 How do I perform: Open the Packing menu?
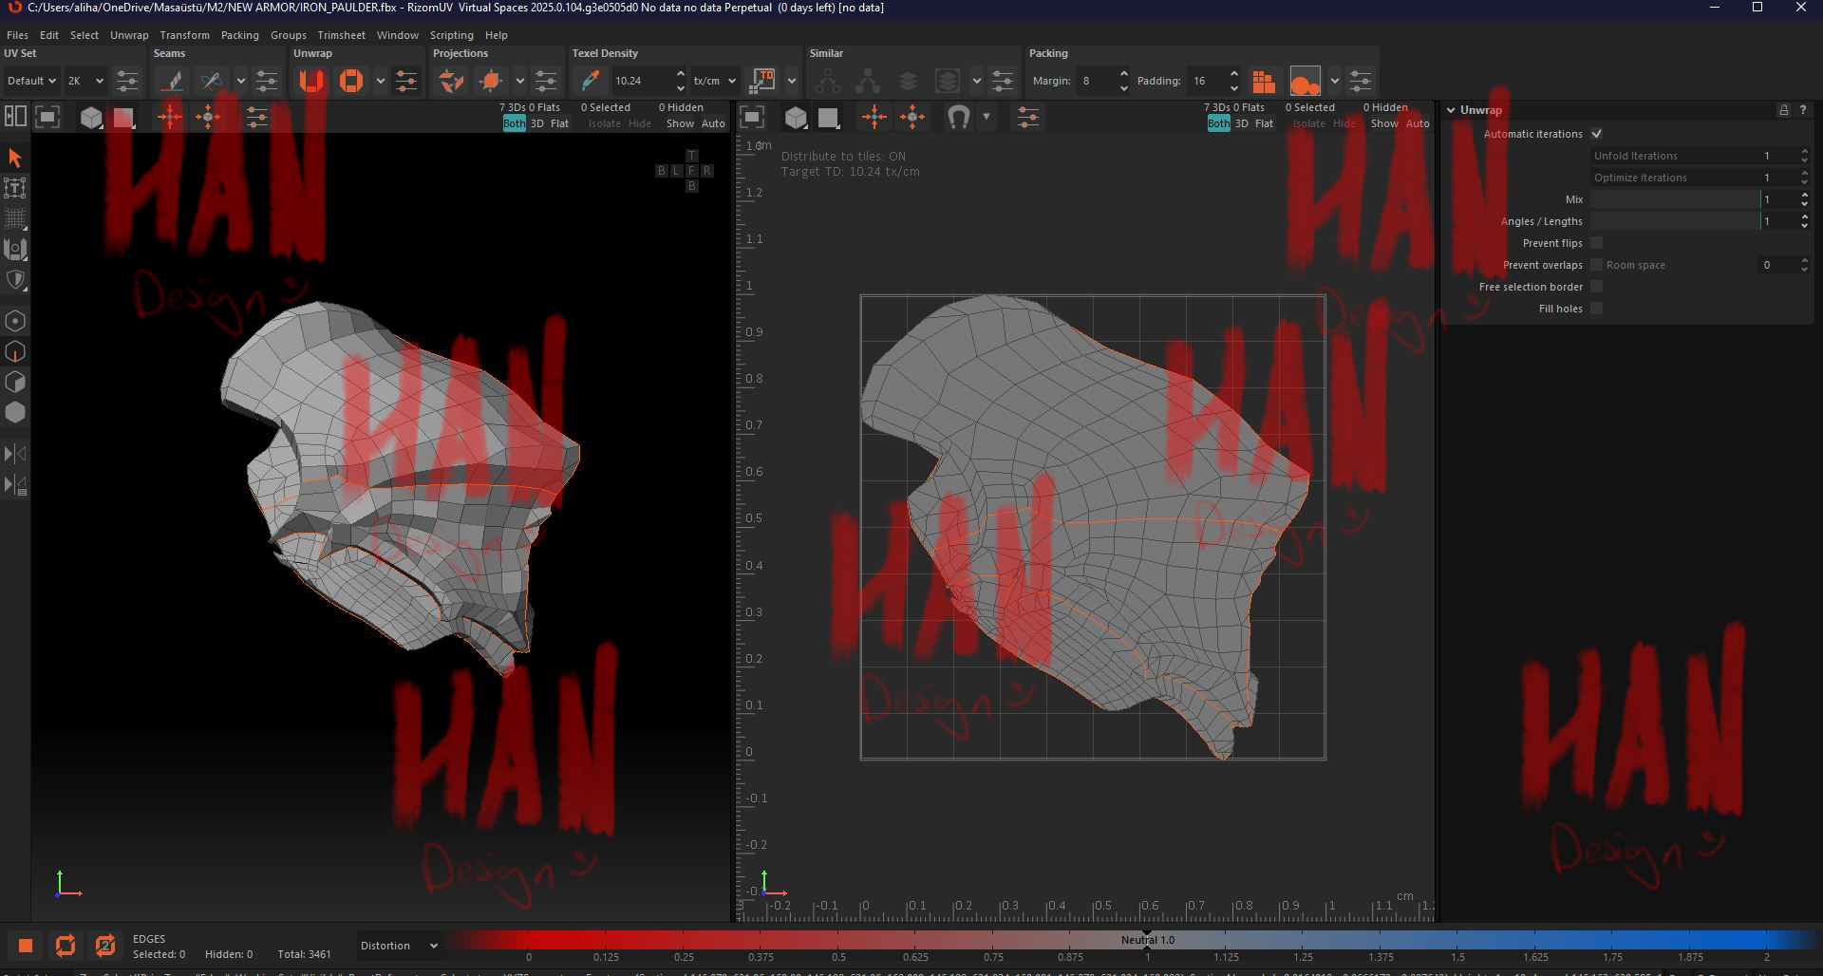coord(239,35)
